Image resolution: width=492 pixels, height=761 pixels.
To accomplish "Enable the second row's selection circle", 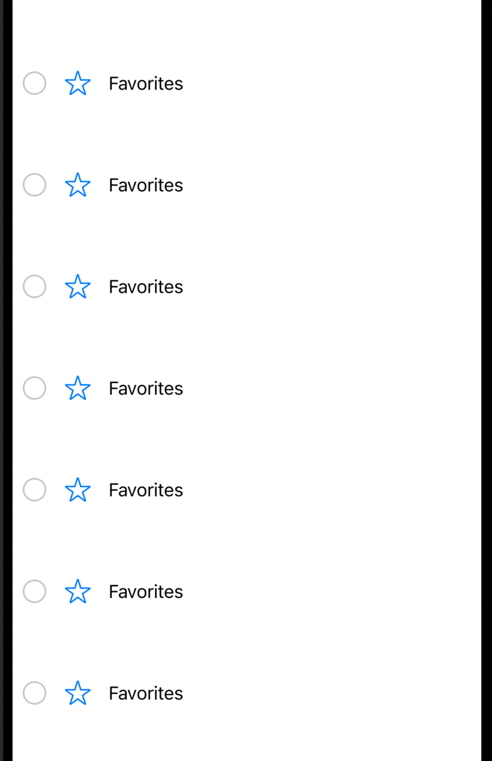I will pyautogui.click(x=35, y=185).
